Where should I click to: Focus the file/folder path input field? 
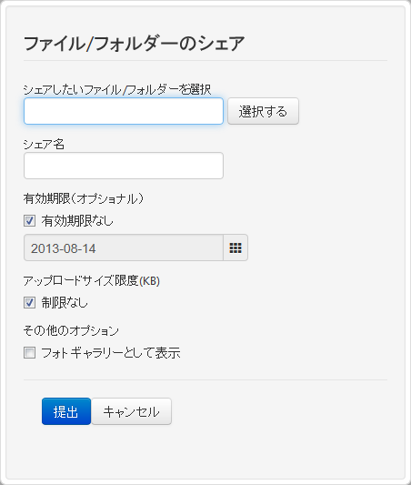coord(124,111)
